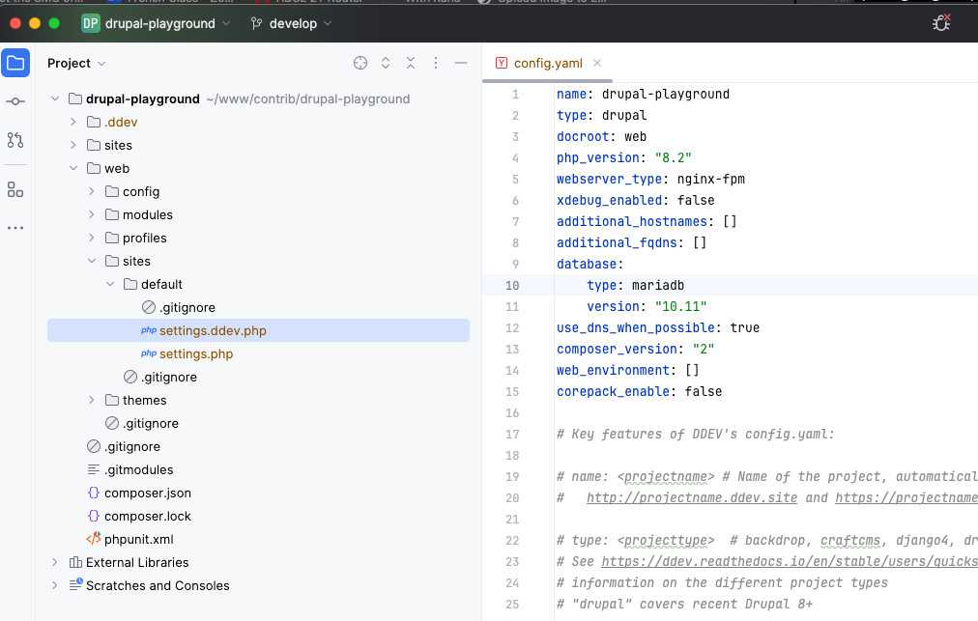Expand the modules folder

point(92,214)
